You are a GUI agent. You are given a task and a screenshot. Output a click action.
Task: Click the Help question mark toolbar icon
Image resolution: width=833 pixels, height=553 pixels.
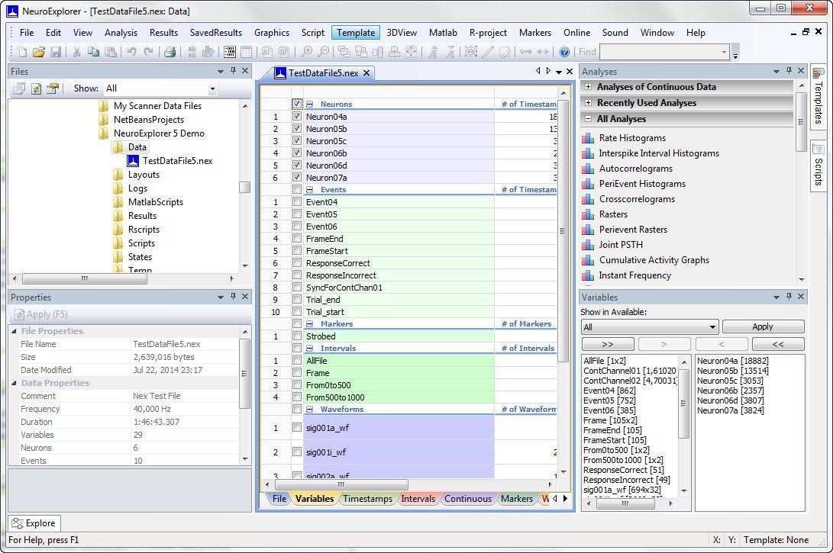click(x=563, y=52)
